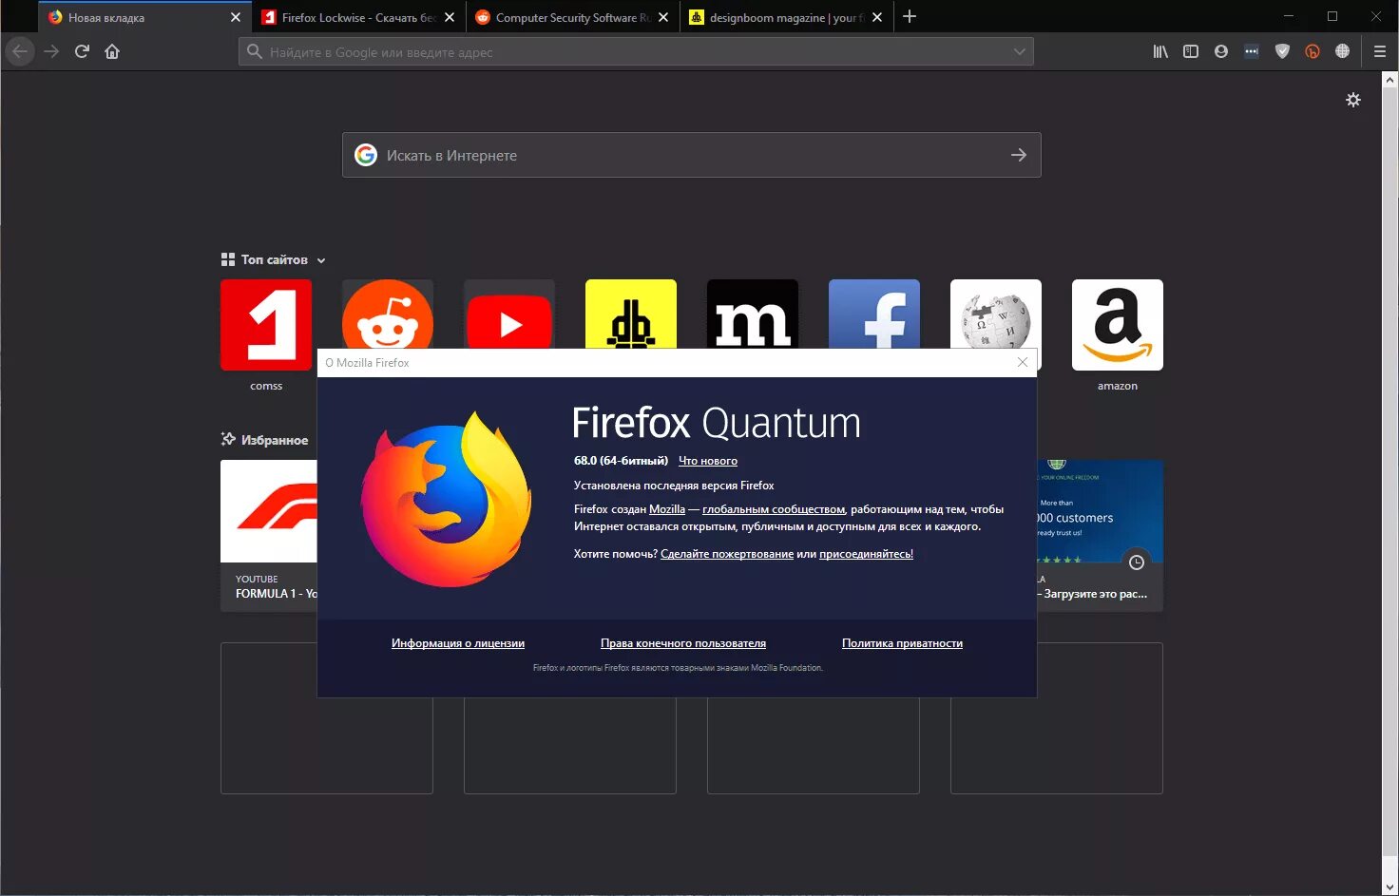Open the comss top site tile

tap(266, 325)
